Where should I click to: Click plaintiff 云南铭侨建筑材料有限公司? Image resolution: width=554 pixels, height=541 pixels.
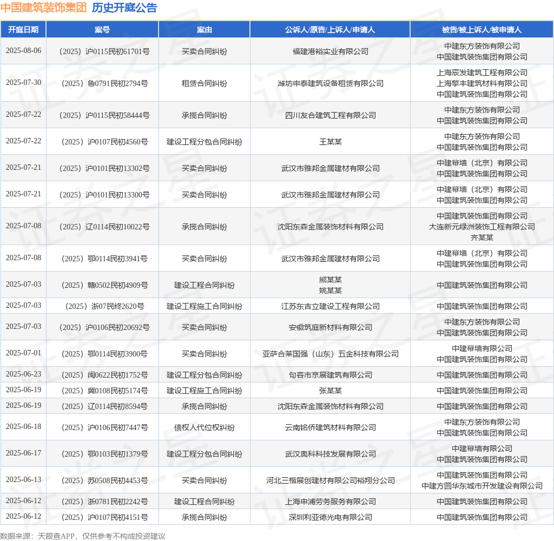click(x=331, y=427)
